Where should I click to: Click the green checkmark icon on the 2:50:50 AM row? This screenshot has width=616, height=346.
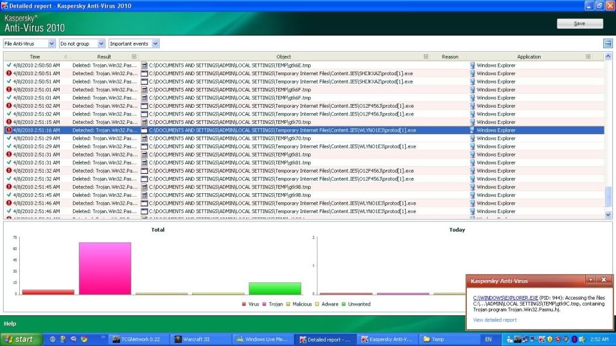[x=9, y=65]
